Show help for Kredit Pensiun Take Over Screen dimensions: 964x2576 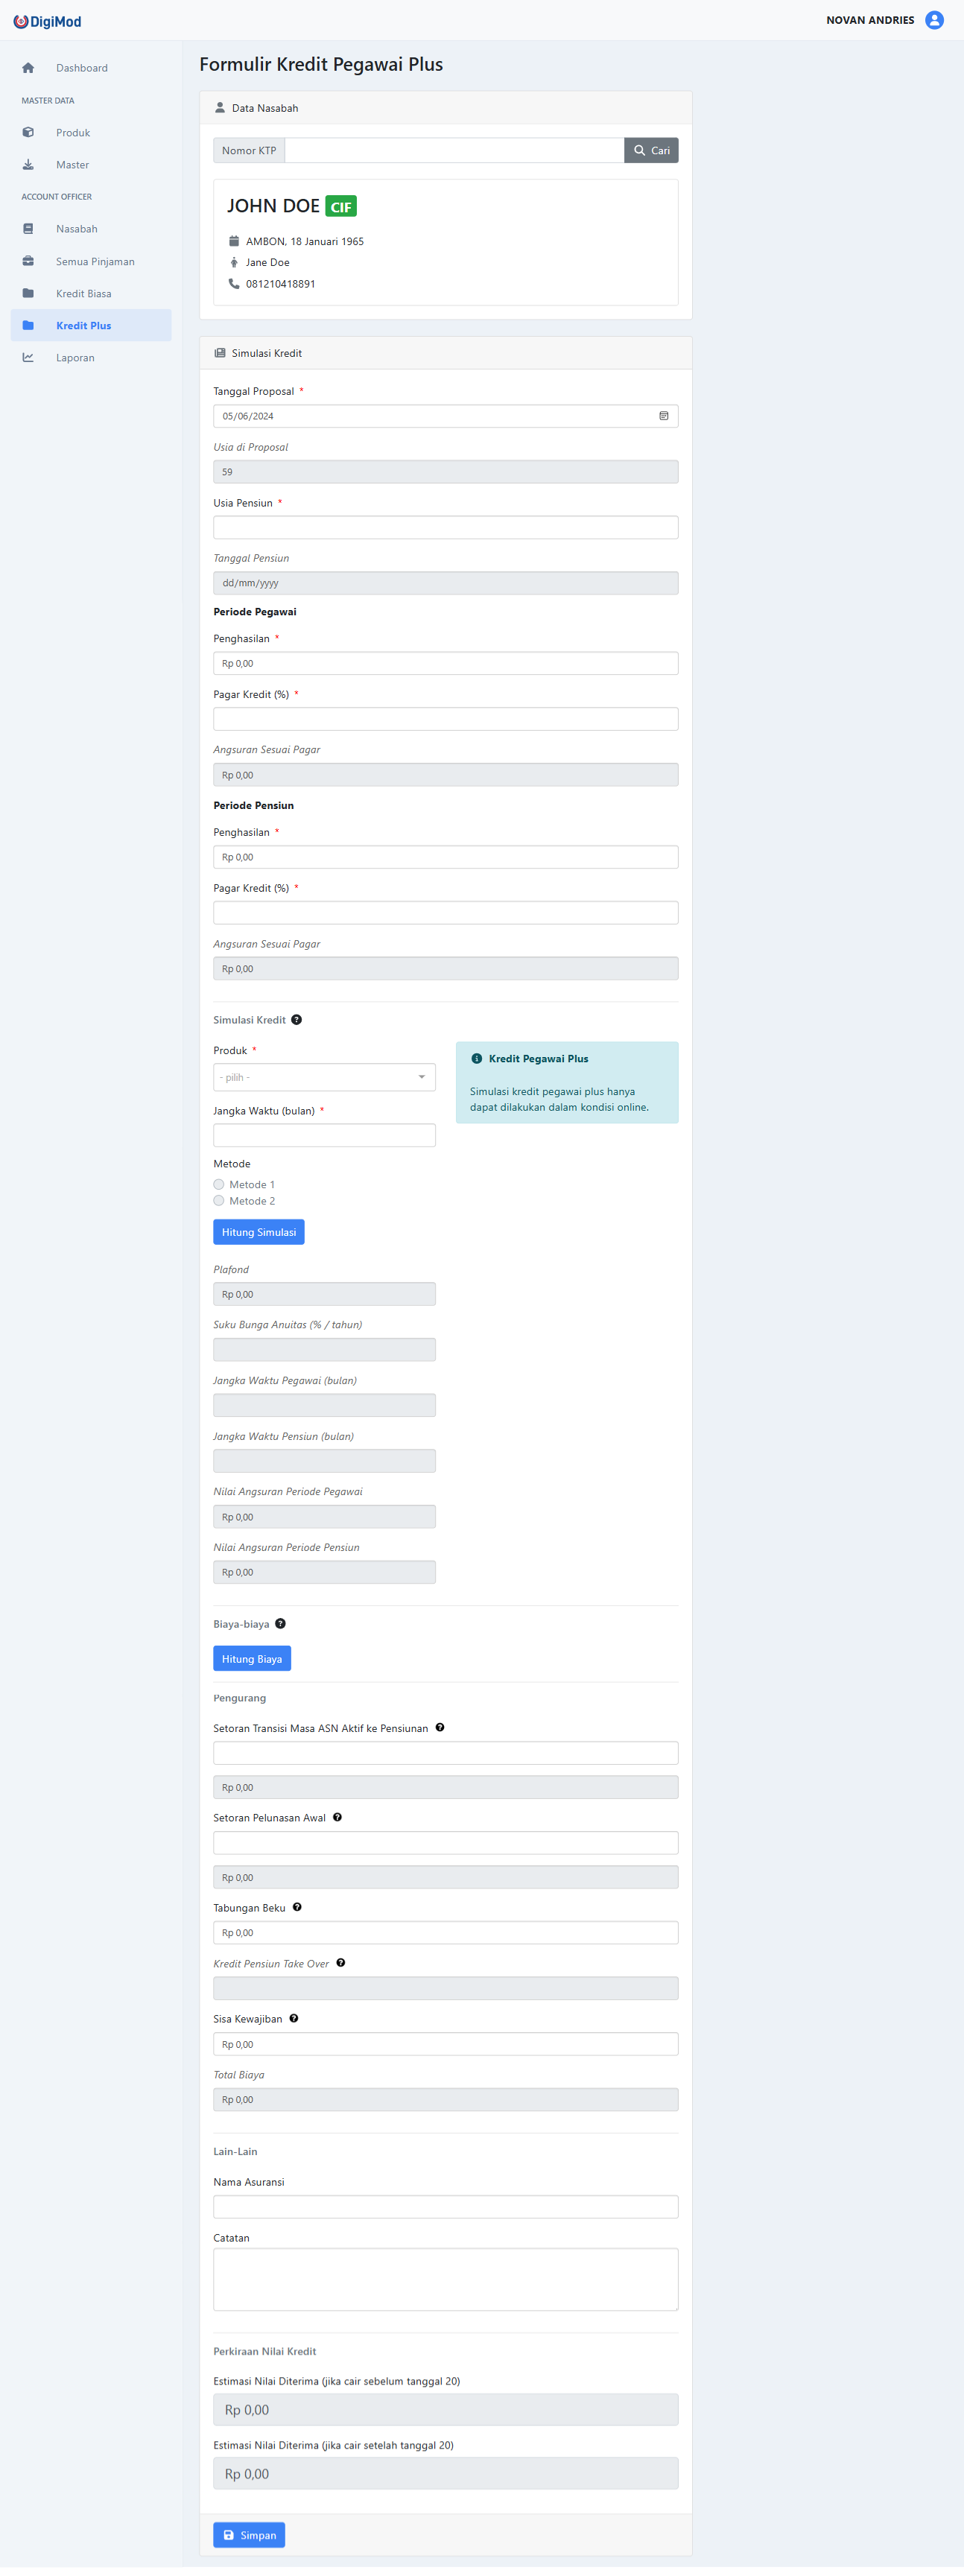tap(341, 1962)
